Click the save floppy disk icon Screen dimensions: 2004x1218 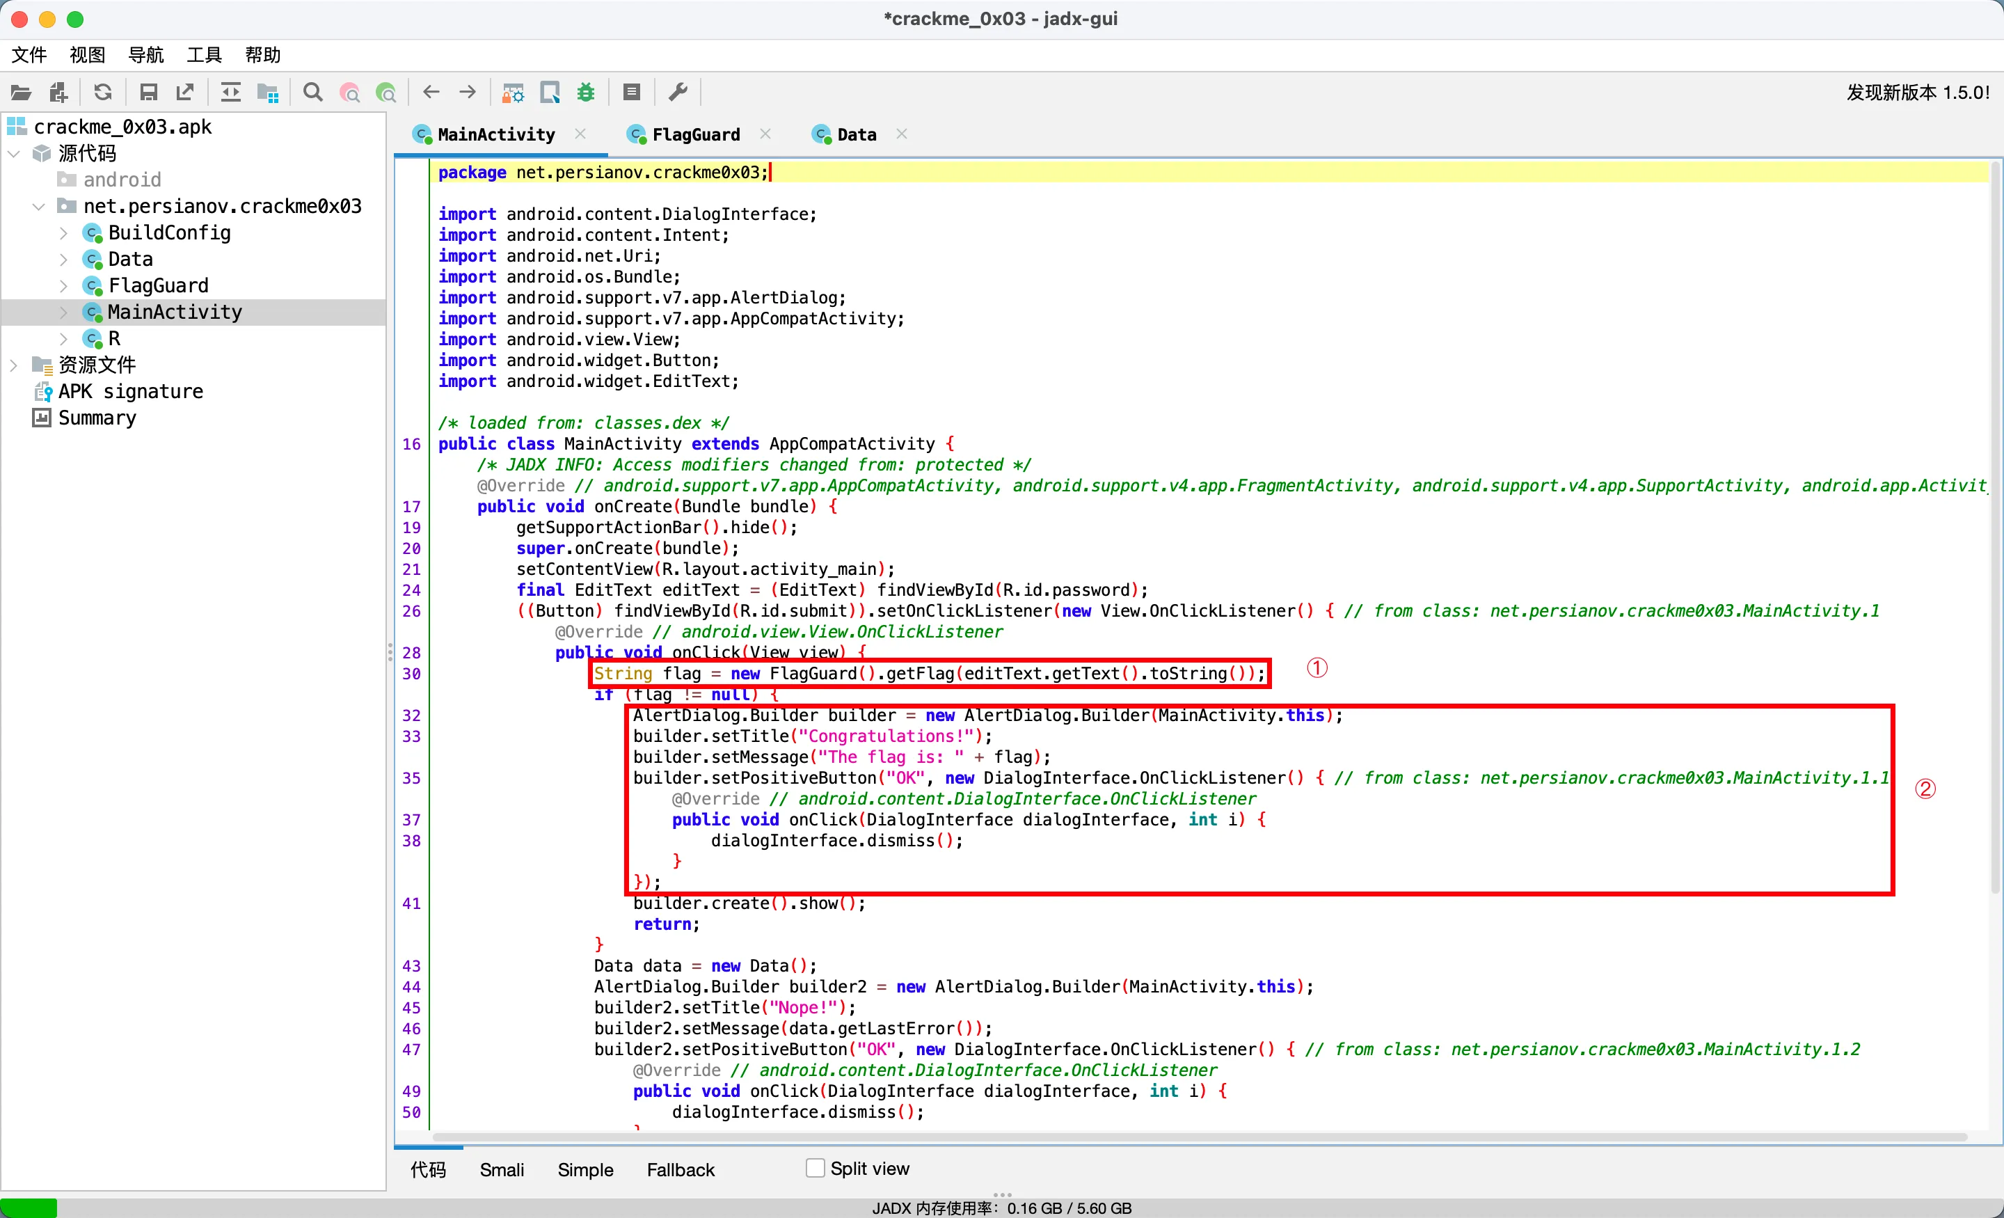pos(148,93)
